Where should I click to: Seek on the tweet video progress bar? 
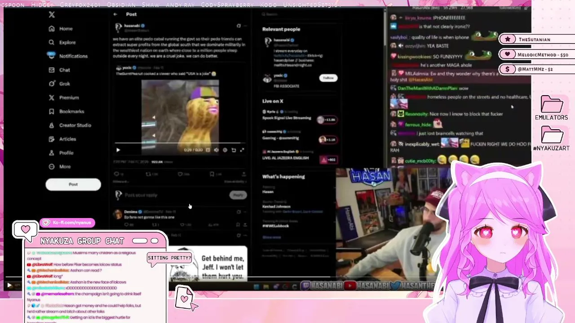coord(180,144)
